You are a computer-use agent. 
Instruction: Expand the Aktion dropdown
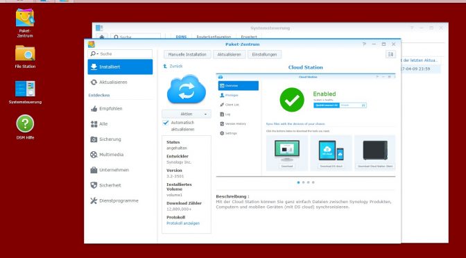[187, 114]
